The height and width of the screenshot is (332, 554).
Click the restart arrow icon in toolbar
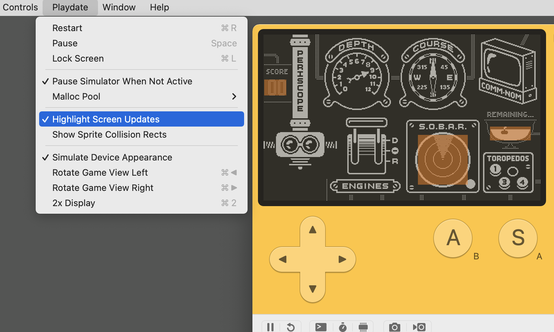[291, 327]
